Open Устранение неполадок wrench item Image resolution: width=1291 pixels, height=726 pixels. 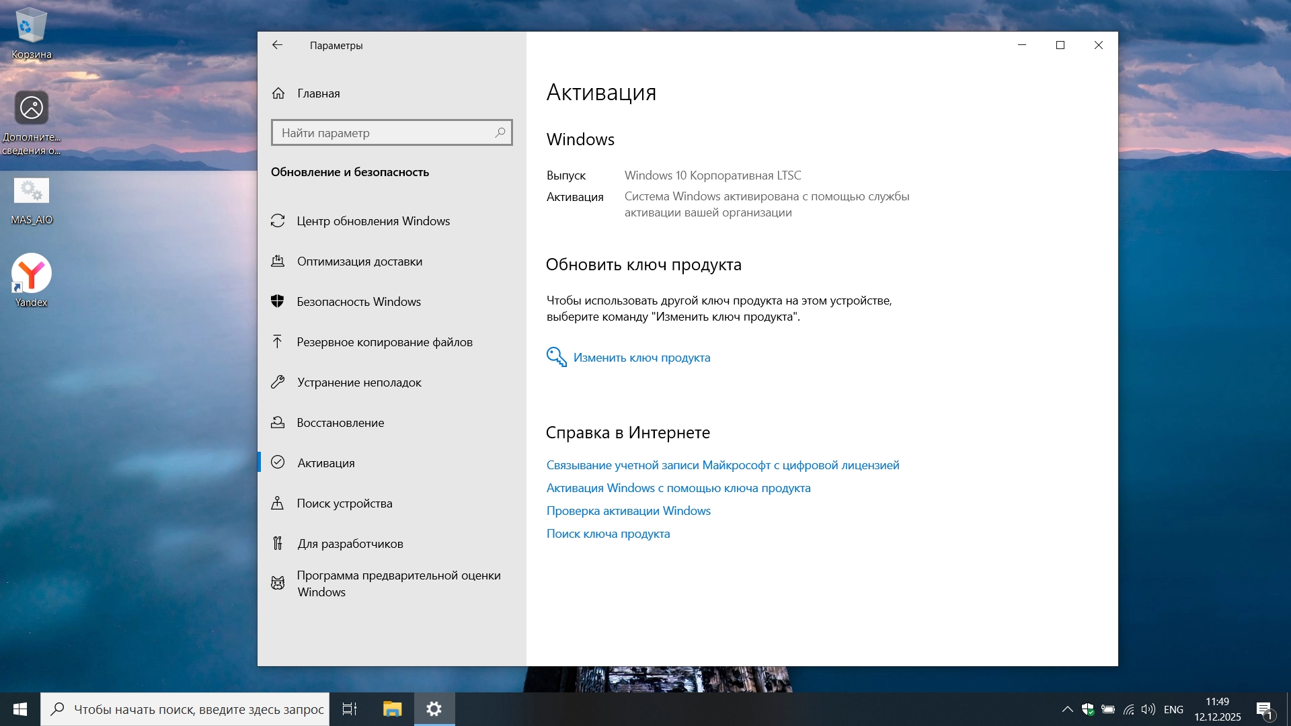coord(359,382)
